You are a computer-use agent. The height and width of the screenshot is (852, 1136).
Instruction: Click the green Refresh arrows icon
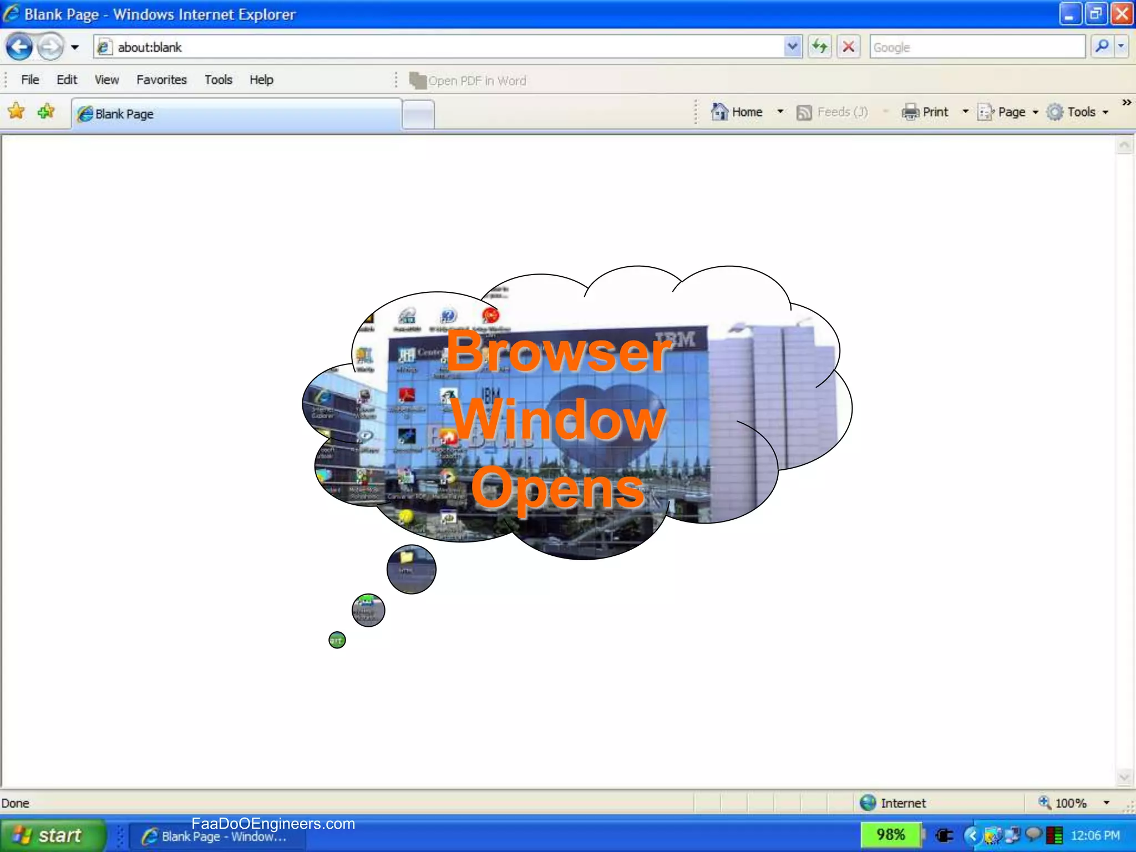click(x=820, y=47)
